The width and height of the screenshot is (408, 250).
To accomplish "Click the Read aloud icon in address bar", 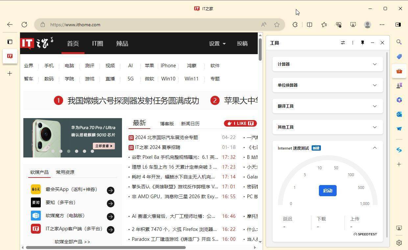I will coord(264,25).
